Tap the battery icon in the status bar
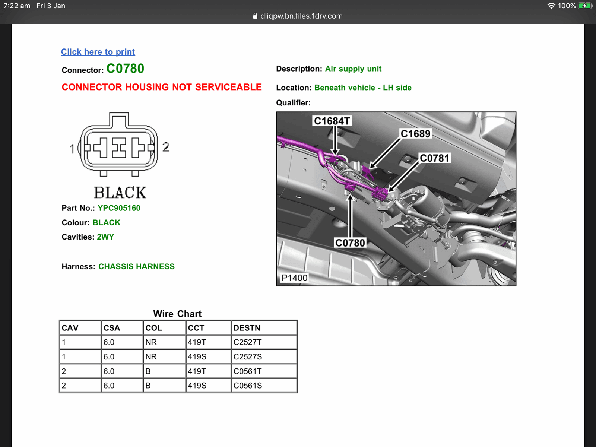The image size is (596, 447). point(585,6)
